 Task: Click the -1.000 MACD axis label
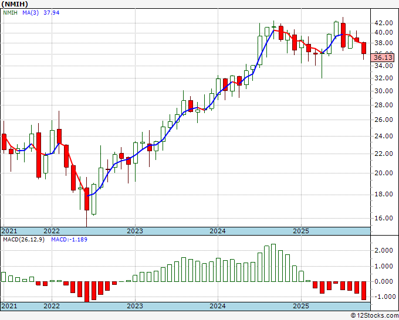click(383, 297)
